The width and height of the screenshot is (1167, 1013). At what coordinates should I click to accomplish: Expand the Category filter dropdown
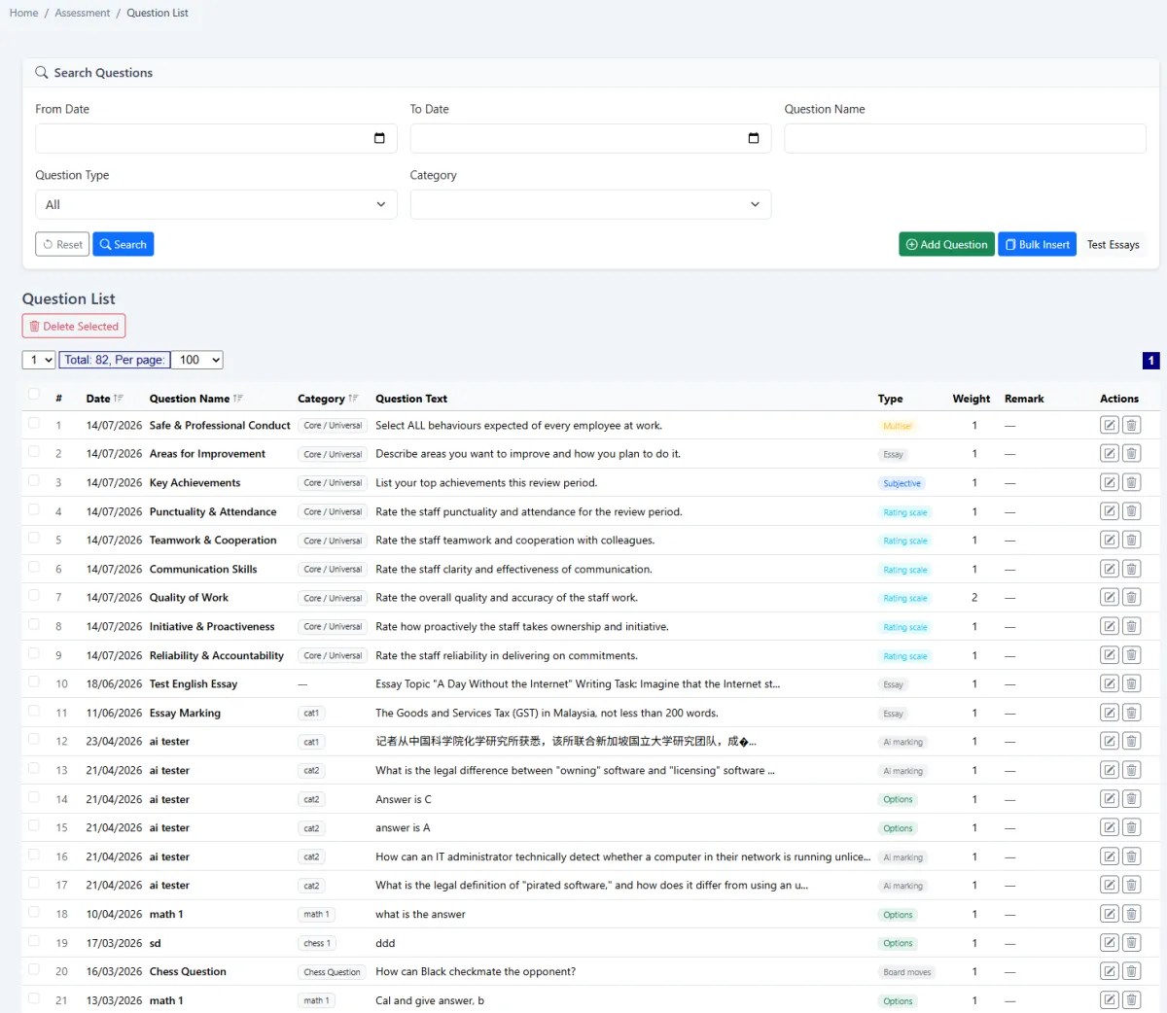tap(590, 204)
